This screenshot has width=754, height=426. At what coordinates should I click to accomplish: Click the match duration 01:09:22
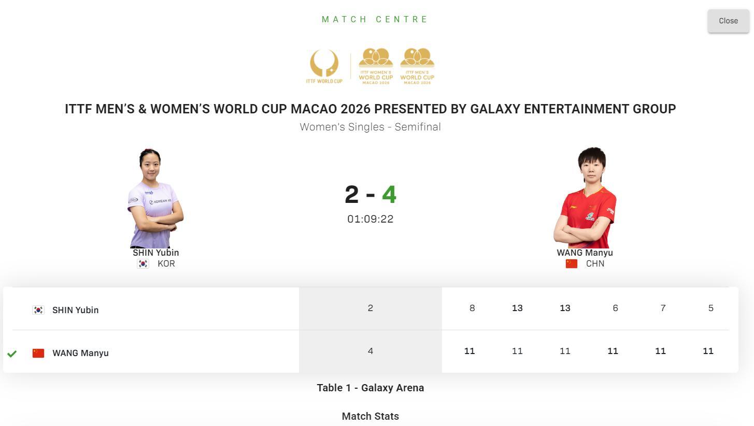[x=370, y=219]
